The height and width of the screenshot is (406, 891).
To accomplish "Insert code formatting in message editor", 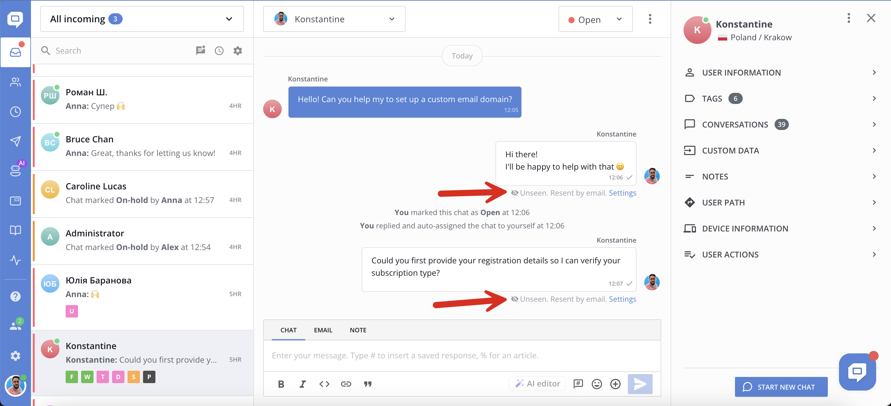I will 324,384.
